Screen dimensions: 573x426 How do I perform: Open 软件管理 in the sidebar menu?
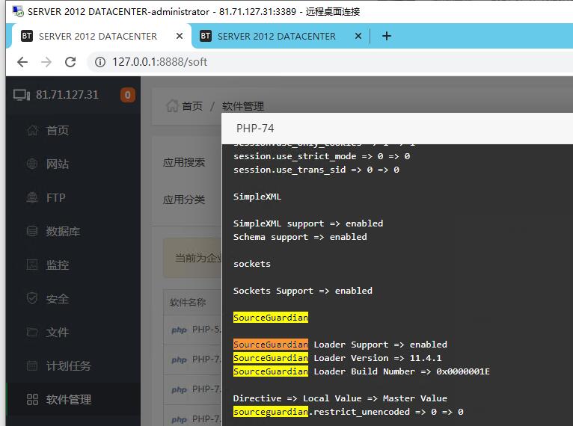(x=68, y=399)
